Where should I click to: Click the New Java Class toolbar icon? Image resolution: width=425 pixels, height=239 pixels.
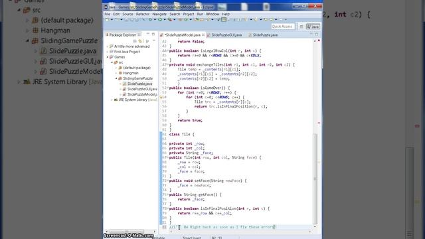pyautogui.click(x=186, y=19)
